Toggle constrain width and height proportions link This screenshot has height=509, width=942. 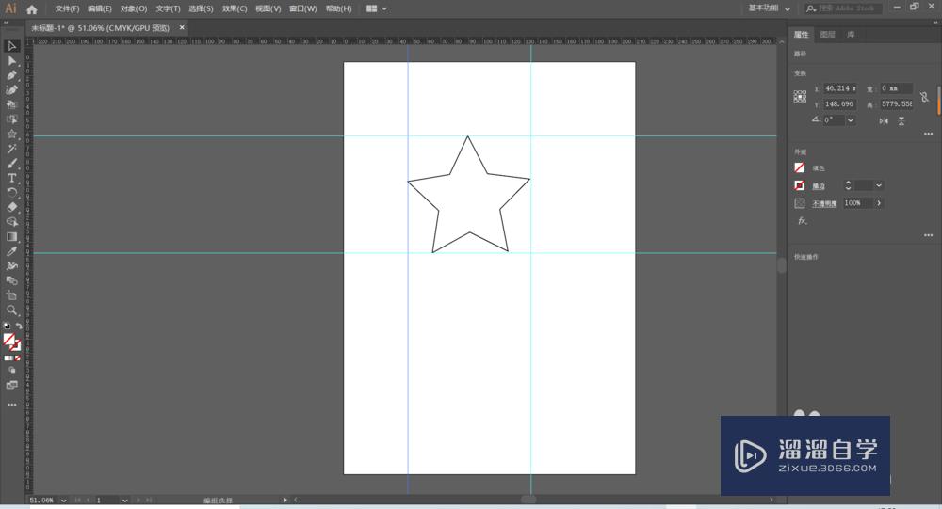coord(925,96)
